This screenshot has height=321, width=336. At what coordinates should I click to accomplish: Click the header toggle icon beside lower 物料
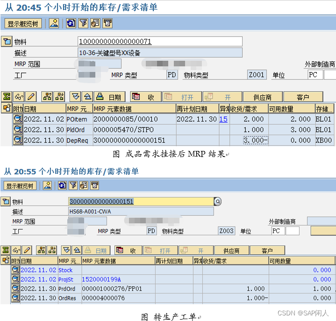(6, 201)
